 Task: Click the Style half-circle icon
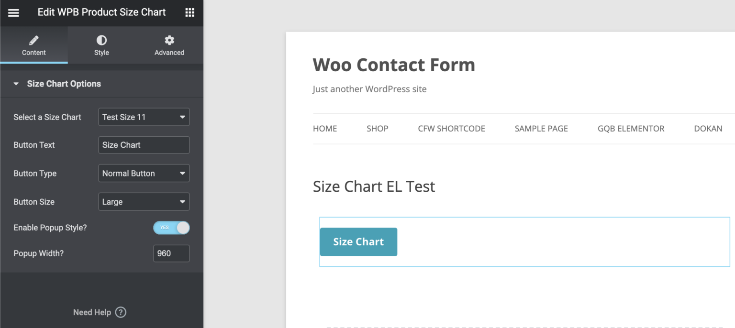[101, 40]
